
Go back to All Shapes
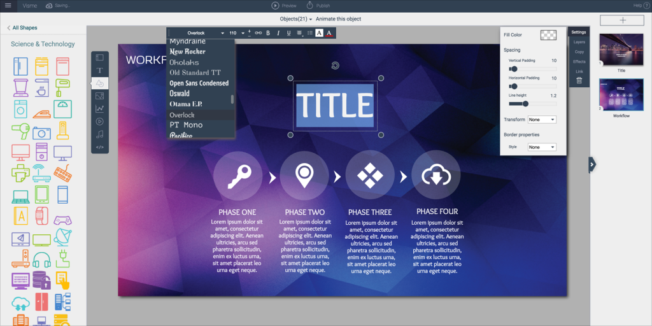point(22,28)
